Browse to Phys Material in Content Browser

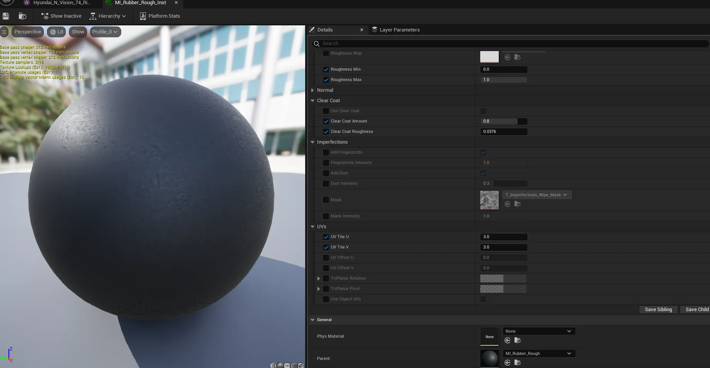tap(518, 340)
